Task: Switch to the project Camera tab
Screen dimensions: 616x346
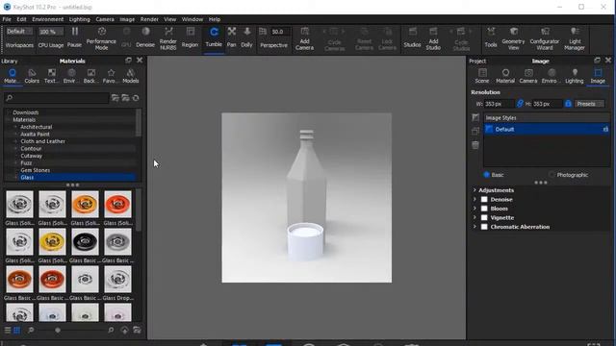Action: (x=528, y=76)
